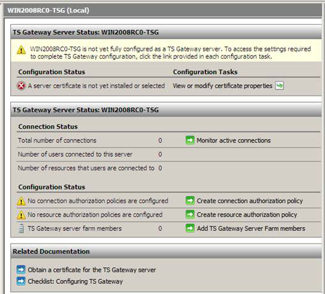Click the server icon beside farm members
This screenshot has height=294, width=325.
pos(21,228)
